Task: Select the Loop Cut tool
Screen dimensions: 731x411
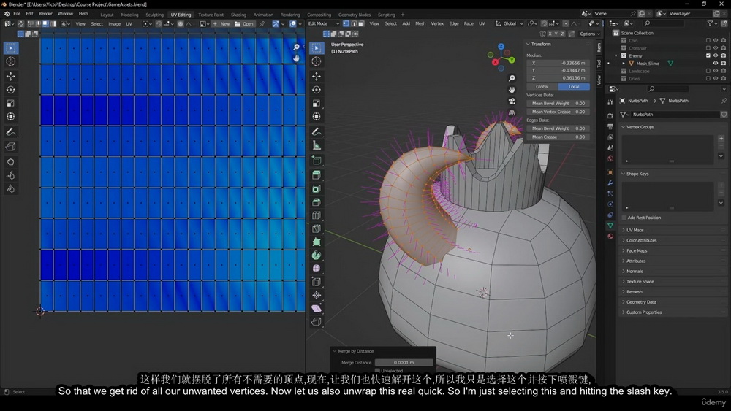Action: point(317,215)
